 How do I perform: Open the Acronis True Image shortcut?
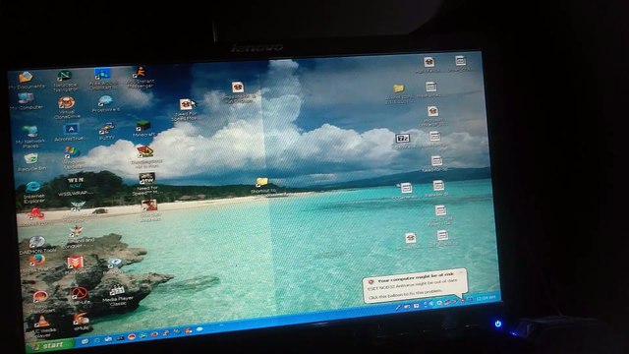[x=71, y=133]
